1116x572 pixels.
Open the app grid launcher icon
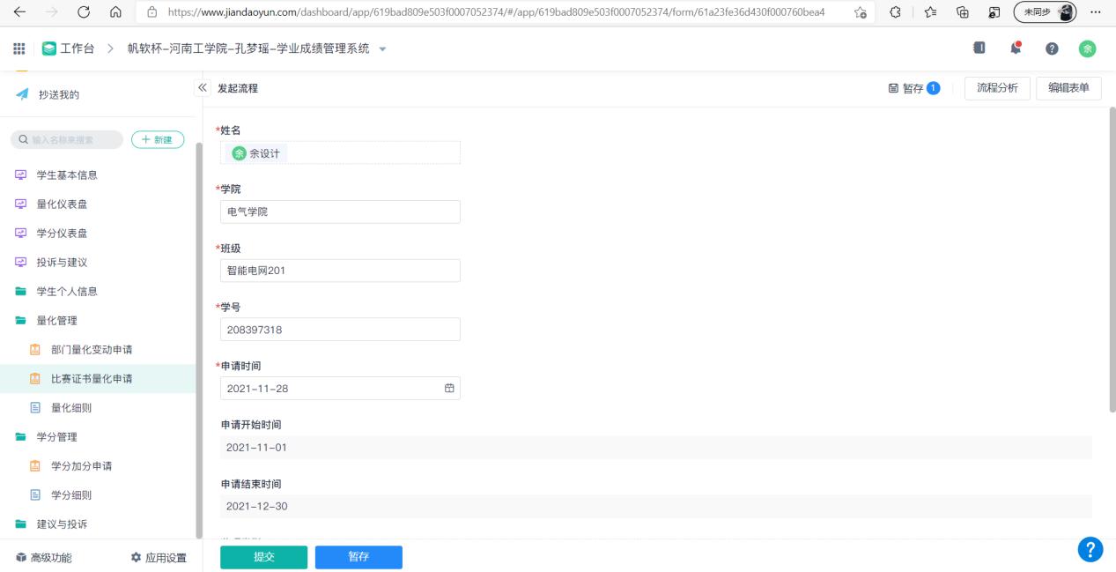[19, 48]
